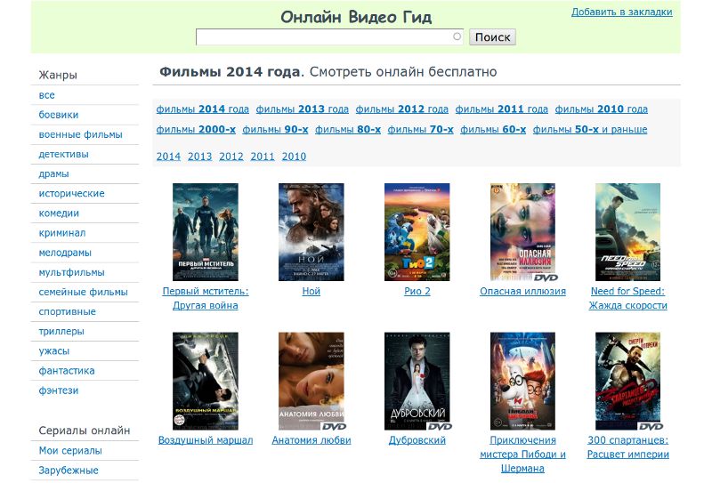Click 300 спартанцев: Расцвет империи title
The height and width of the screenshot is (483, 712).
coord(628,447)
